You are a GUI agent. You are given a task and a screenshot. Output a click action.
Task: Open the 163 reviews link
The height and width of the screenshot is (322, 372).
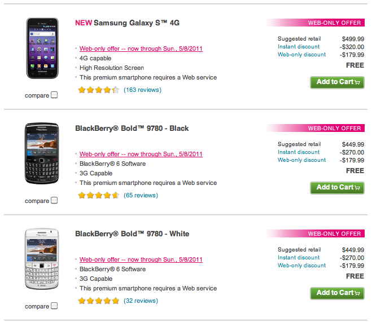(142, 90)
